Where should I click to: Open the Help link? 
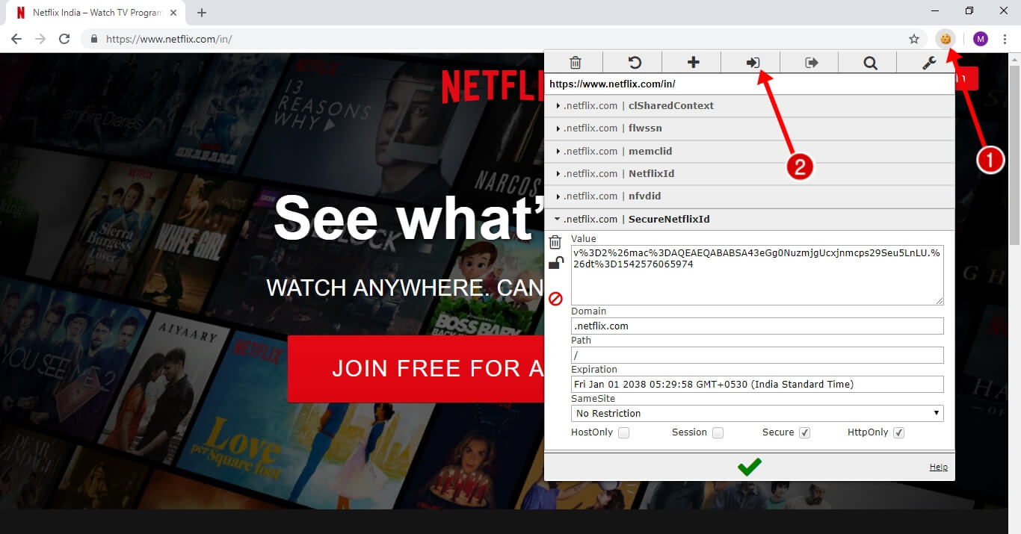point(938,467)
